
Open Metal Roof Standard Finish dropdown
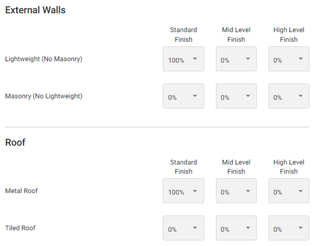pos(183,191)
